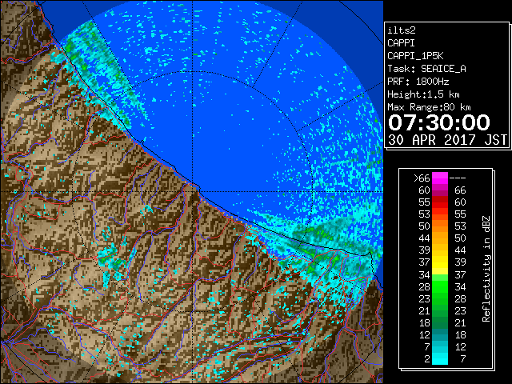The height and width of the screenshot is (384, 512).
Task: Click the orange 44–50 dBZ swatch
Action: point(440,238)
